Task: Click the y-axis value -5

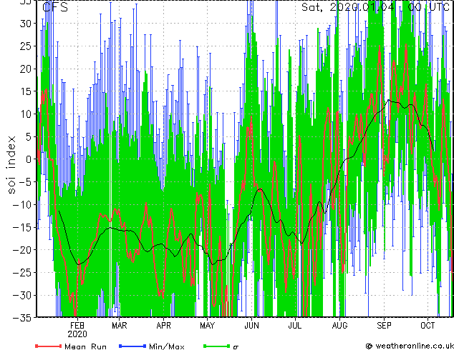Action: point(25,182)
